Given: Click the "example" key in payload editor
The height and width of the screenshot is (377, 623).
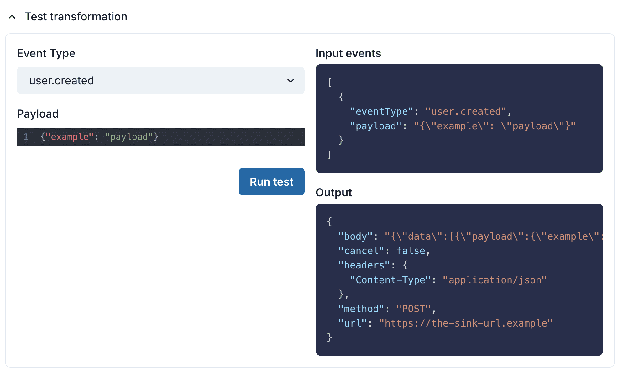Looking at the screenshot, I should point(70,137).
